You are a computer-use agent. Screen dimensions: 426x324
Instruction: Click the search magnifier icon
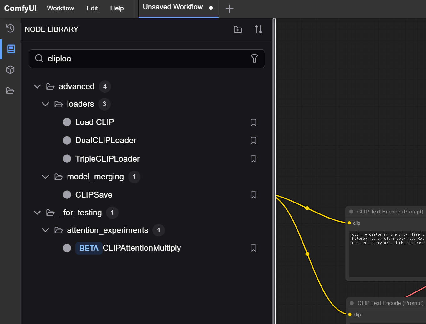pos(39,59)
